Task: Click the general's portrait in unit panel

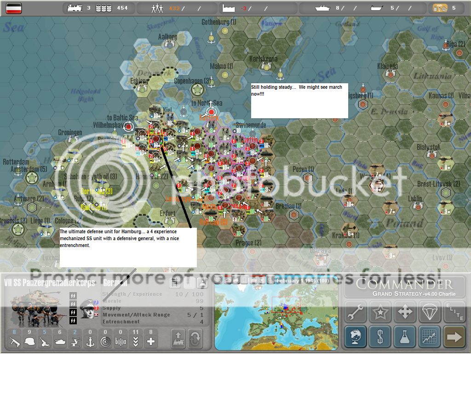Action: (x=88, y=309)
